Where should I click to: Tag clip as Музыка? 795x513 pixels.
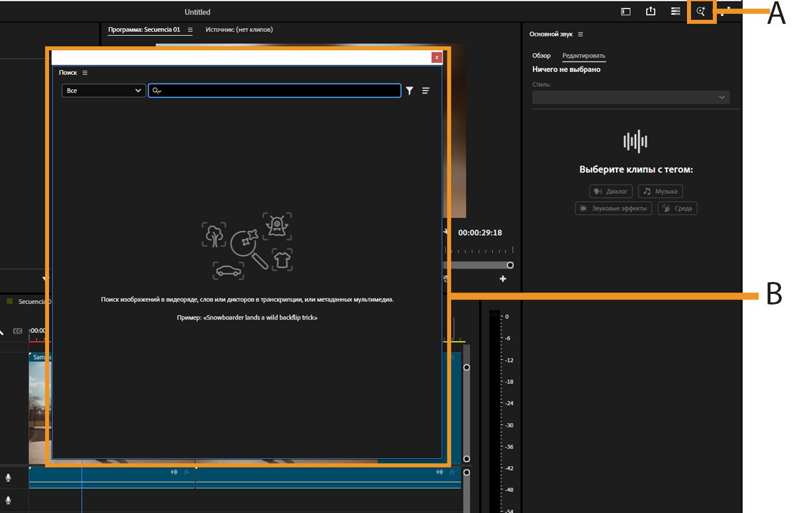661,191
